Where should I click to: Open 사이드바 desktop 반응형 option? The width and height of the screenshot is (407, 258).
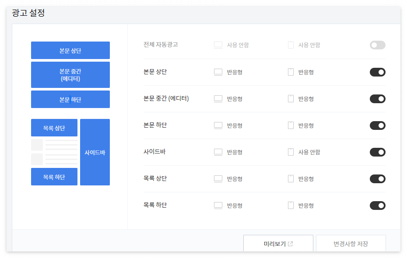(x=235, y=153)
